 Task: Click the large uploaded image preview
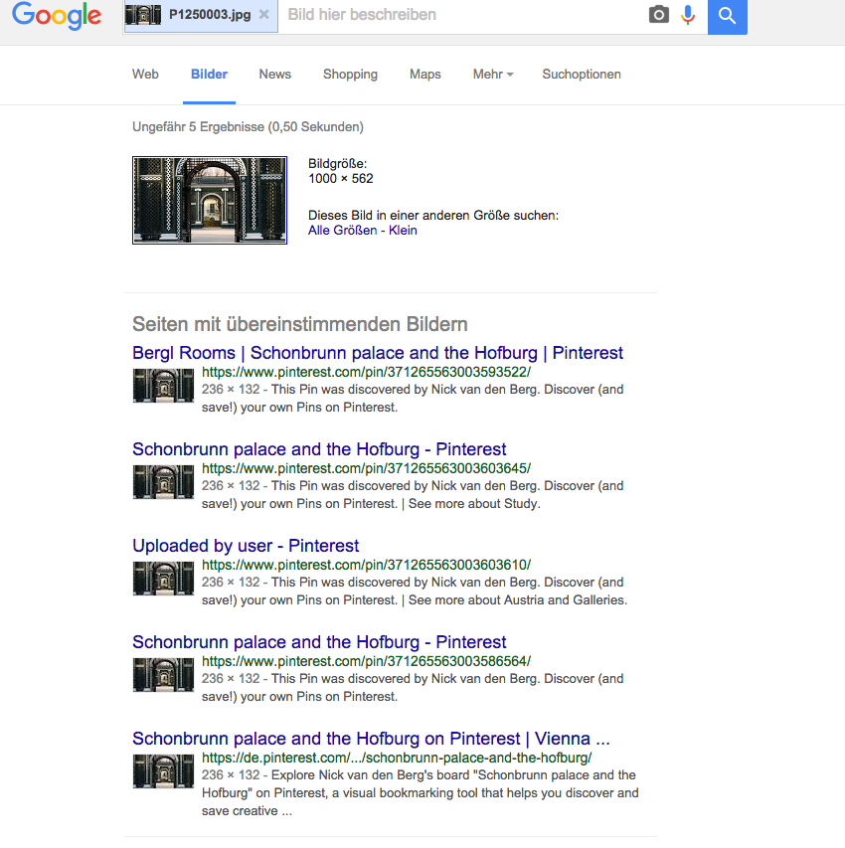coord(210,200)
